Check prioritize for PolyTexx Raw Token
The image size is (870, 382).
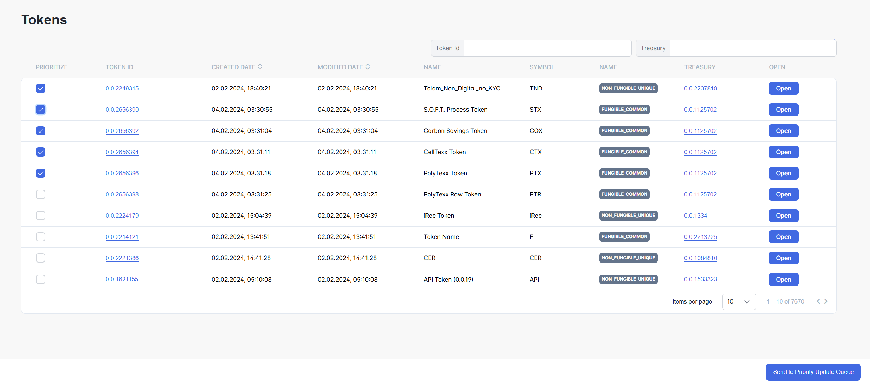tap(41, 194)
